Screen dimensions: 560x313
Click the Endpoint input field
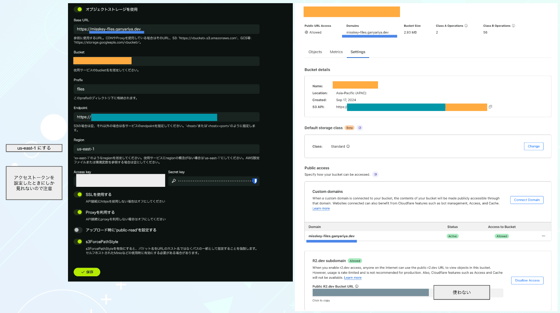click(x=166, y=117)
